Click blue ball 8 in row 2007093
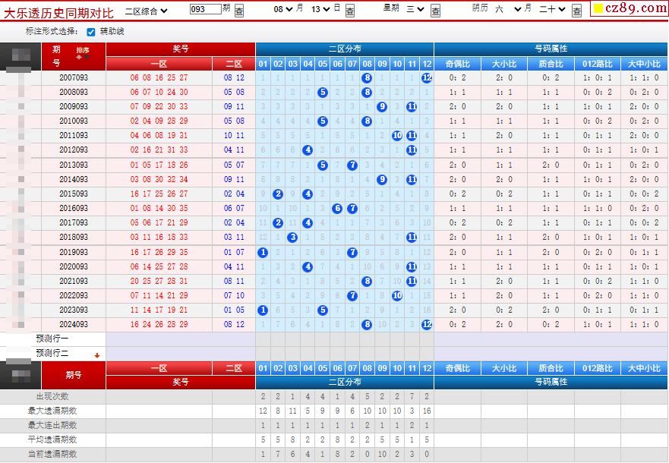The height and width of the screenshot is (463, 669). coord(367,78)
